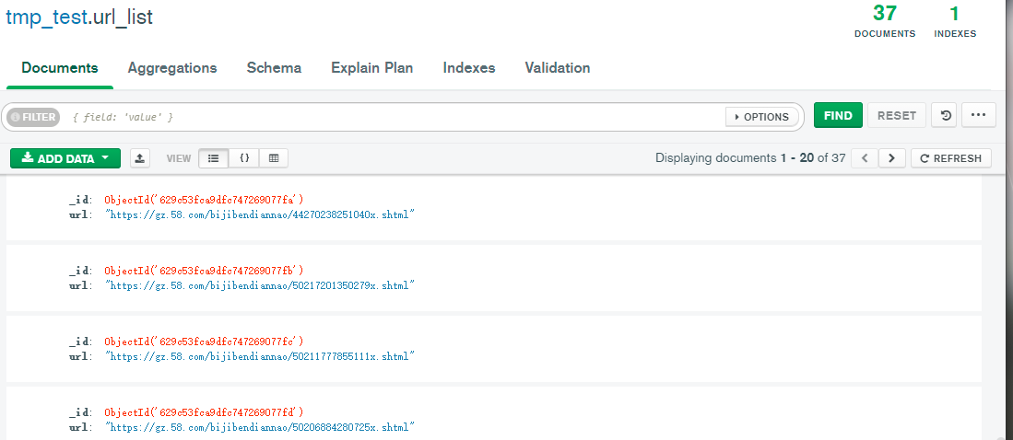The image size is (1013, 440).
Task: Click ObjectId ending in 77fd
Action: pos(204,413)
